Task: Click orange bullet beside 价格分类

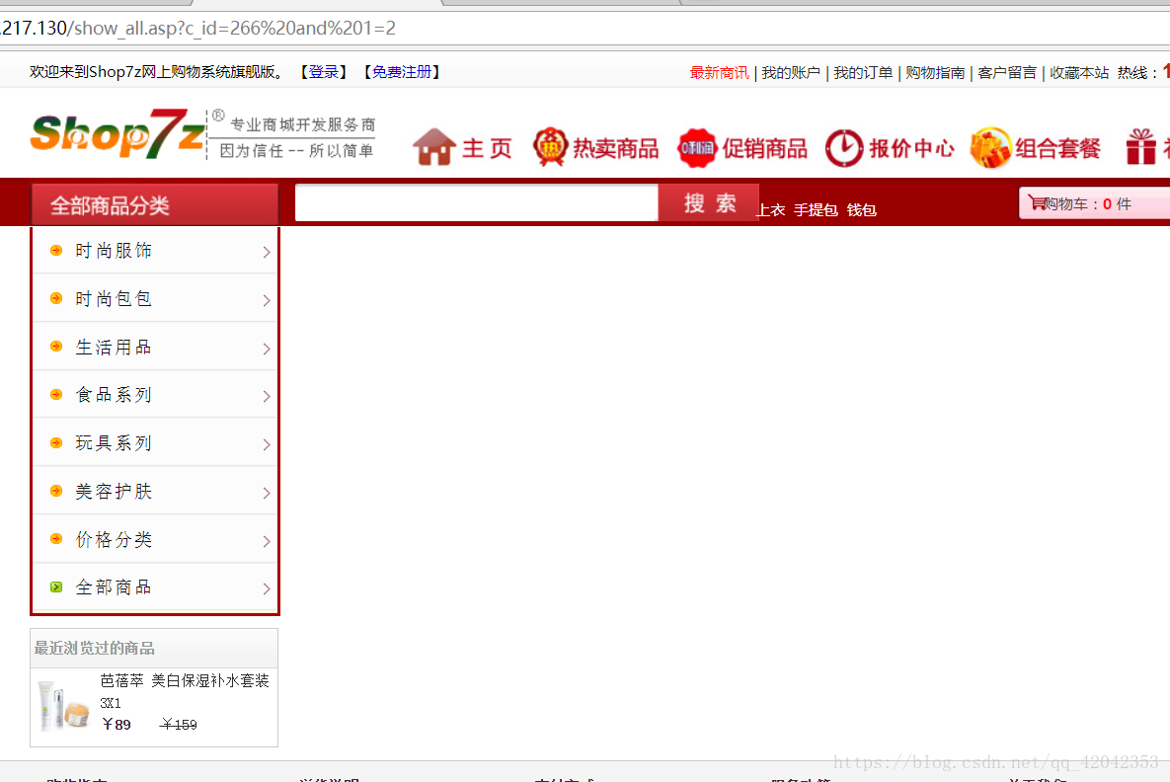Action: coord(56,539)
